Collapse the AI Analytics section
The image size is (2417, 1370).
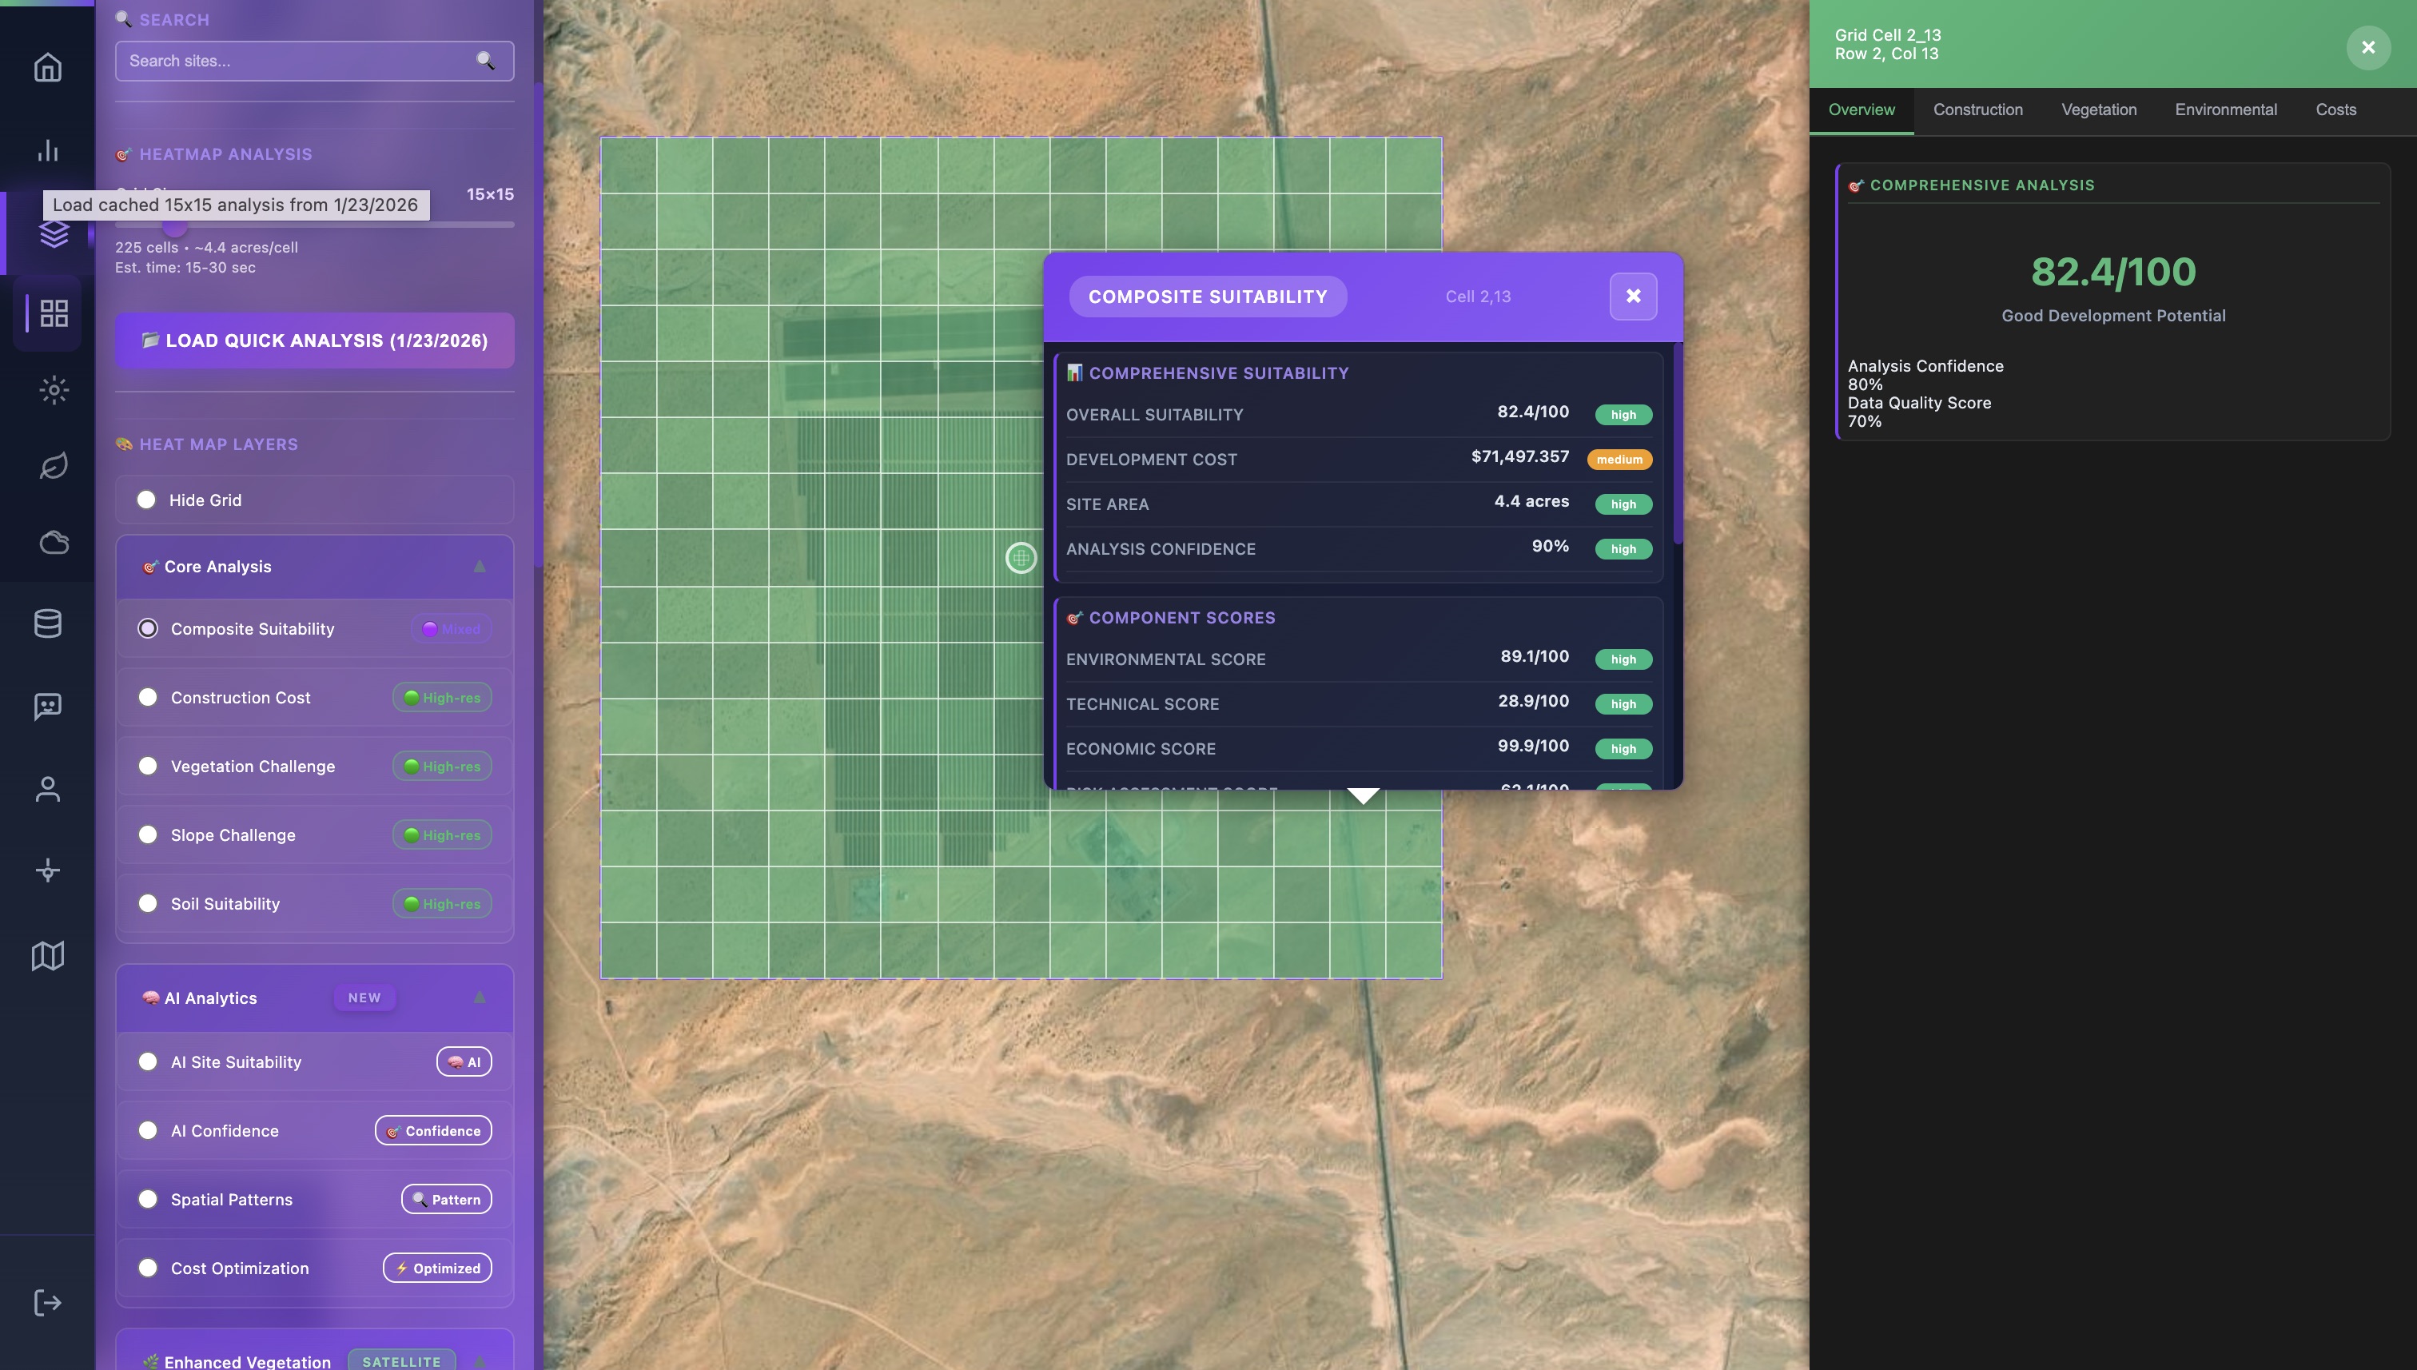click(480, 998)
